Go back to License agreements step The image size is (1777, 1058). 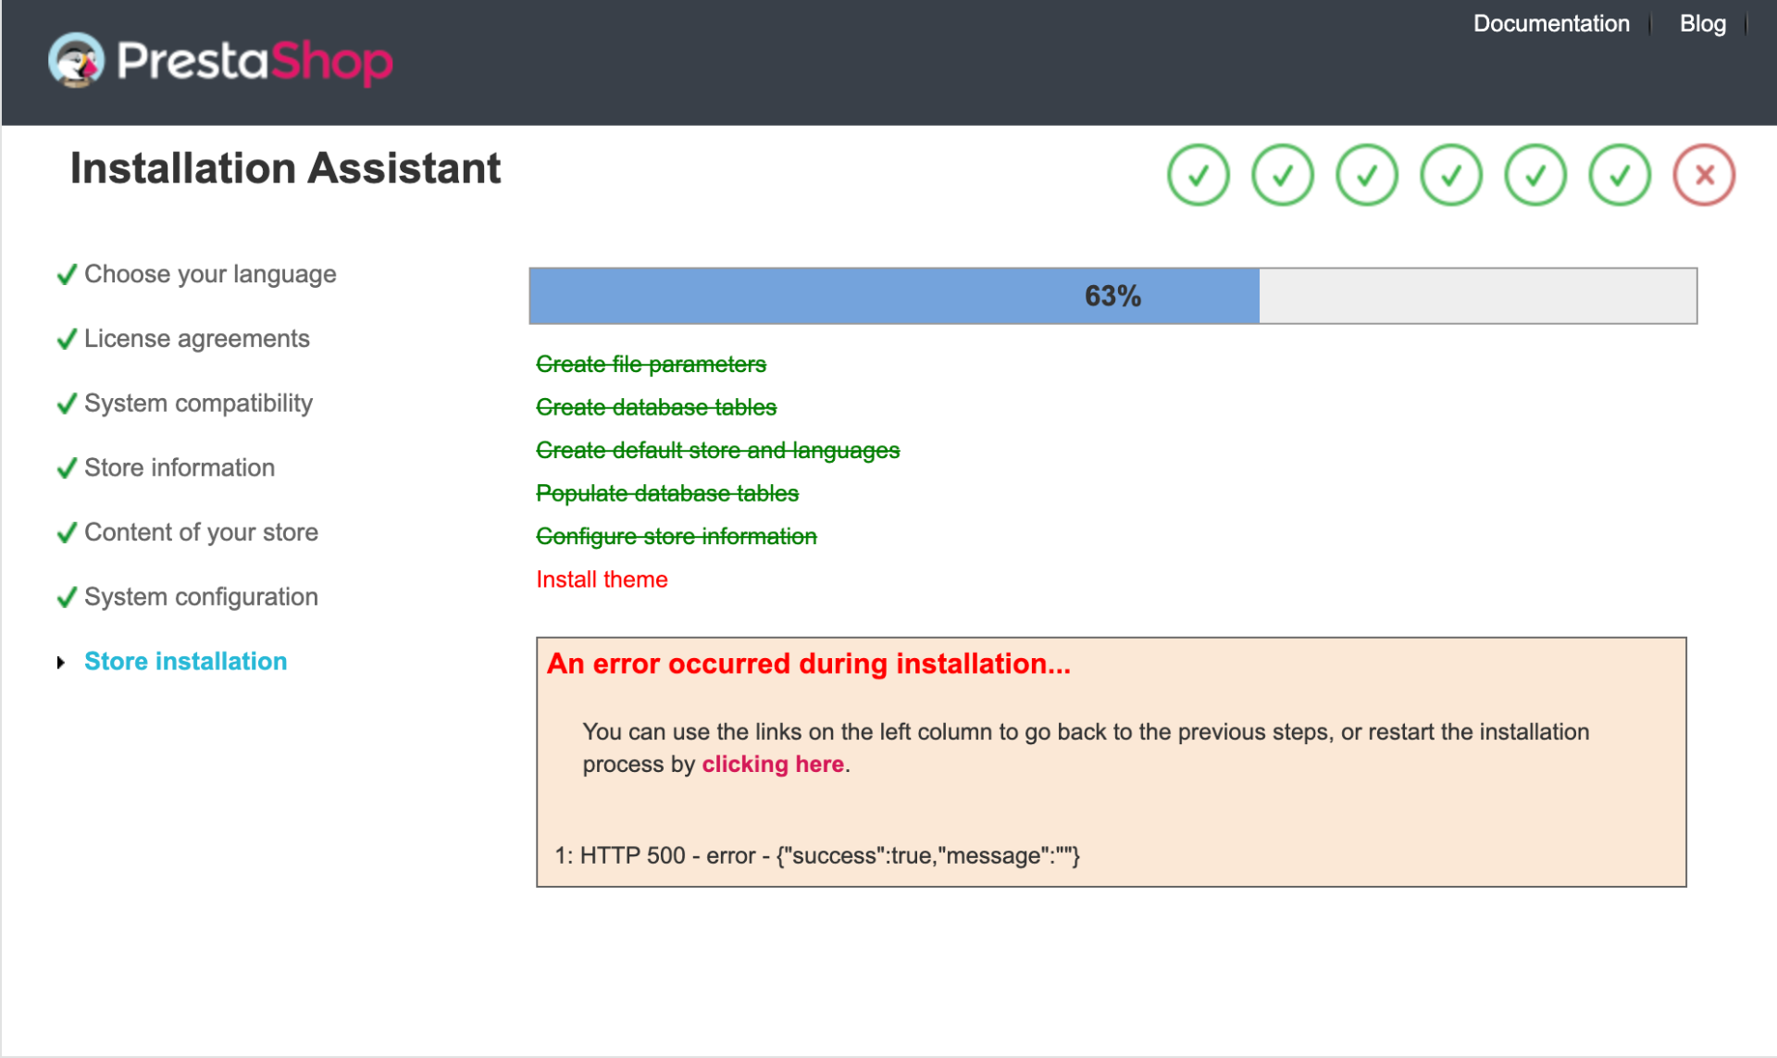[x=196, y=339]
